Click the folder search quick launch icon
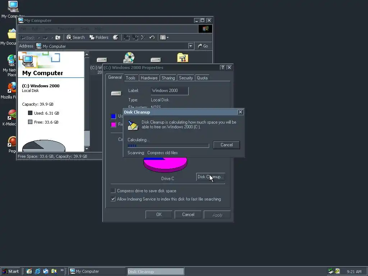Screen dimensions: 368x276 54,271
